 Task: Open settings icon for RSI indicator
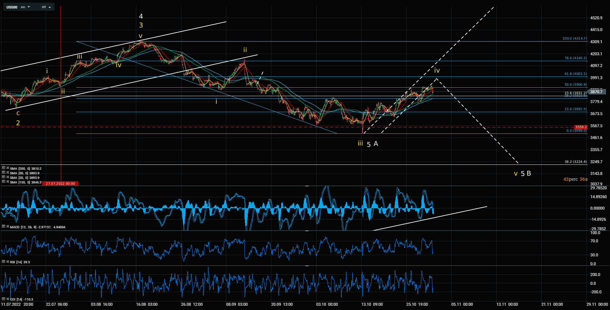click(4, 261)
